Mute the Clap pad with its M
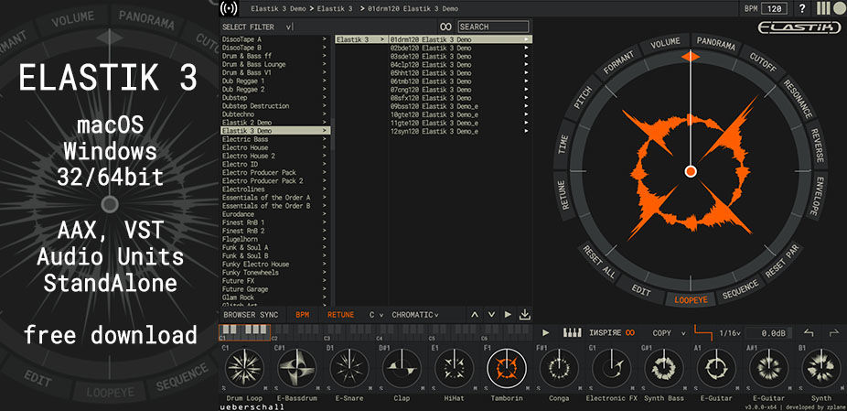Viewport: 847px width, 411px height. click(x=423, y=388)
